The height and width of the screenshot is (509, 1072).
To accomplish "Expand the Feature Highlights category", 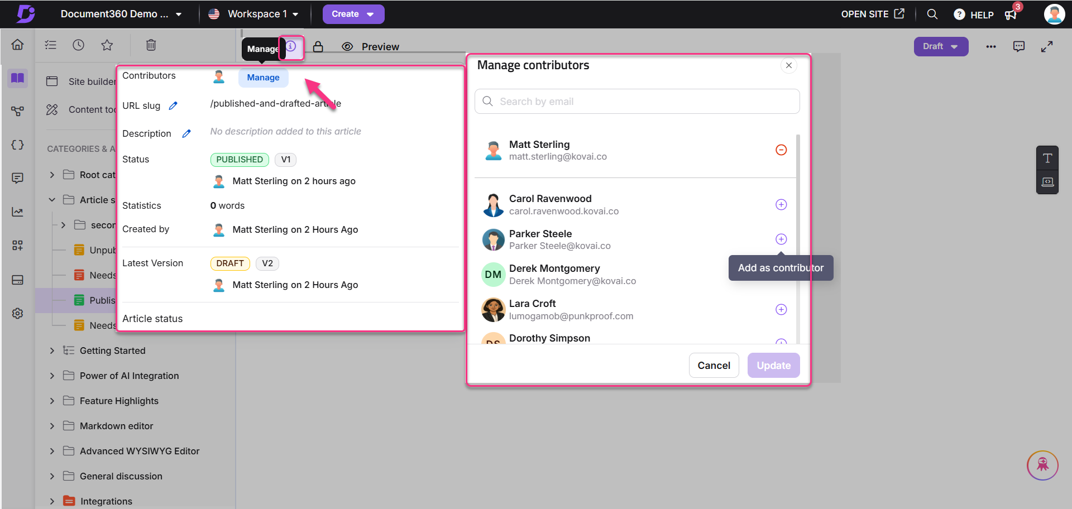I will tap(52, 401).
